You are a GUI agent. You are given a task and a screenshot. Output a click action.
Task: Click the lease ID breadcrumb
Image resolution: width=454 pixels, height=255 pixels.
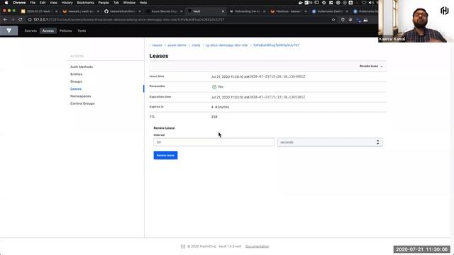click(x=276, y=45)
